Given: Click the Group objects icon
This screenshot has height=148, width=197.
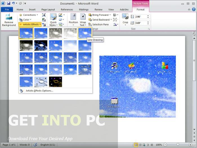Looking at the screenshot, I should coord(115,19).
